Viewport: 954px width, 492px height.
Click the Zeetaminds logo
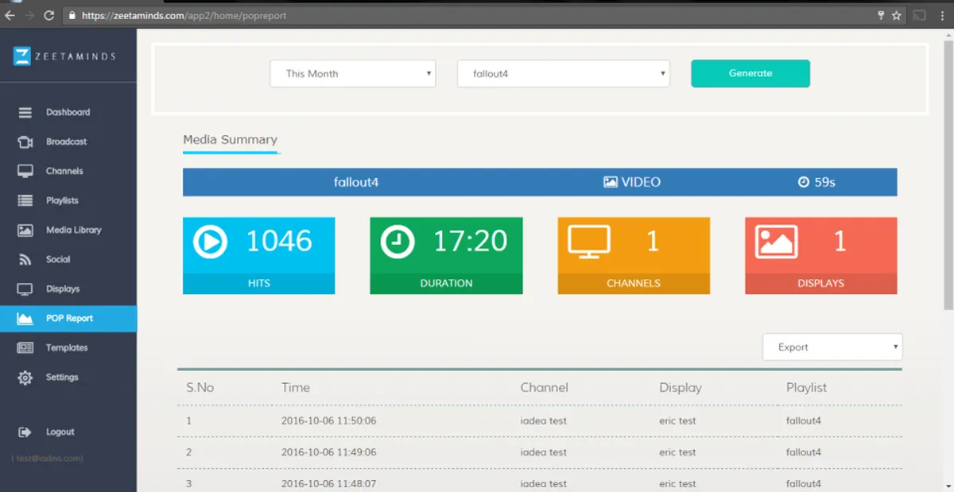[64, 56]
